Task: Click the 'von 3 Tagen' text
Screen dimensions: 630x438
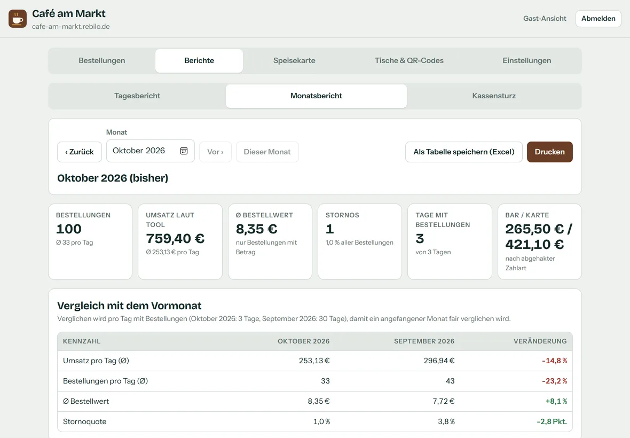Action: click(433, 252)
